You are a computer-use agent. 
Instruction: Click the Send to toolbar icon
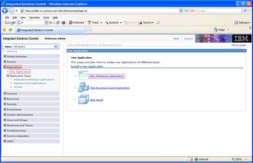pyautogui.click(x=141, y=23)
